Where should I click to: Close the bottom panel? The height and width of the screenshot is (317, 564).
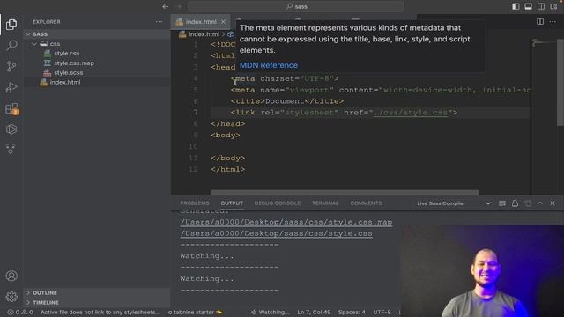(x=553, y=203)
